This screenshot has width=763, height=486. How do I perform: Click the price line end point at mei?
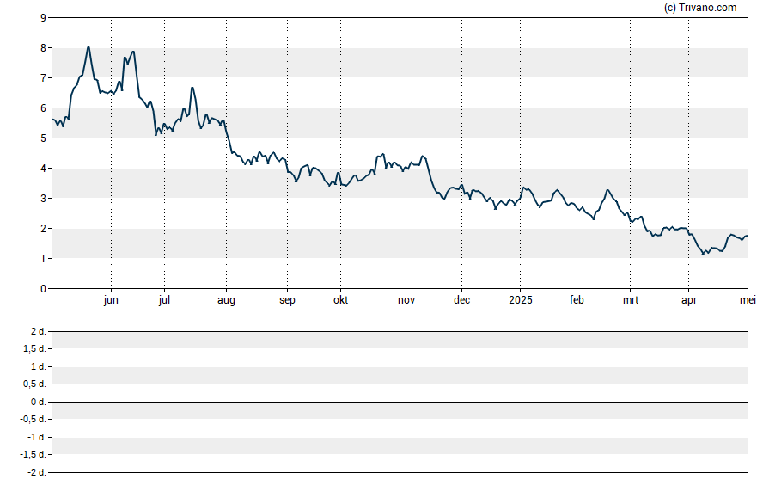coord(747,237)
